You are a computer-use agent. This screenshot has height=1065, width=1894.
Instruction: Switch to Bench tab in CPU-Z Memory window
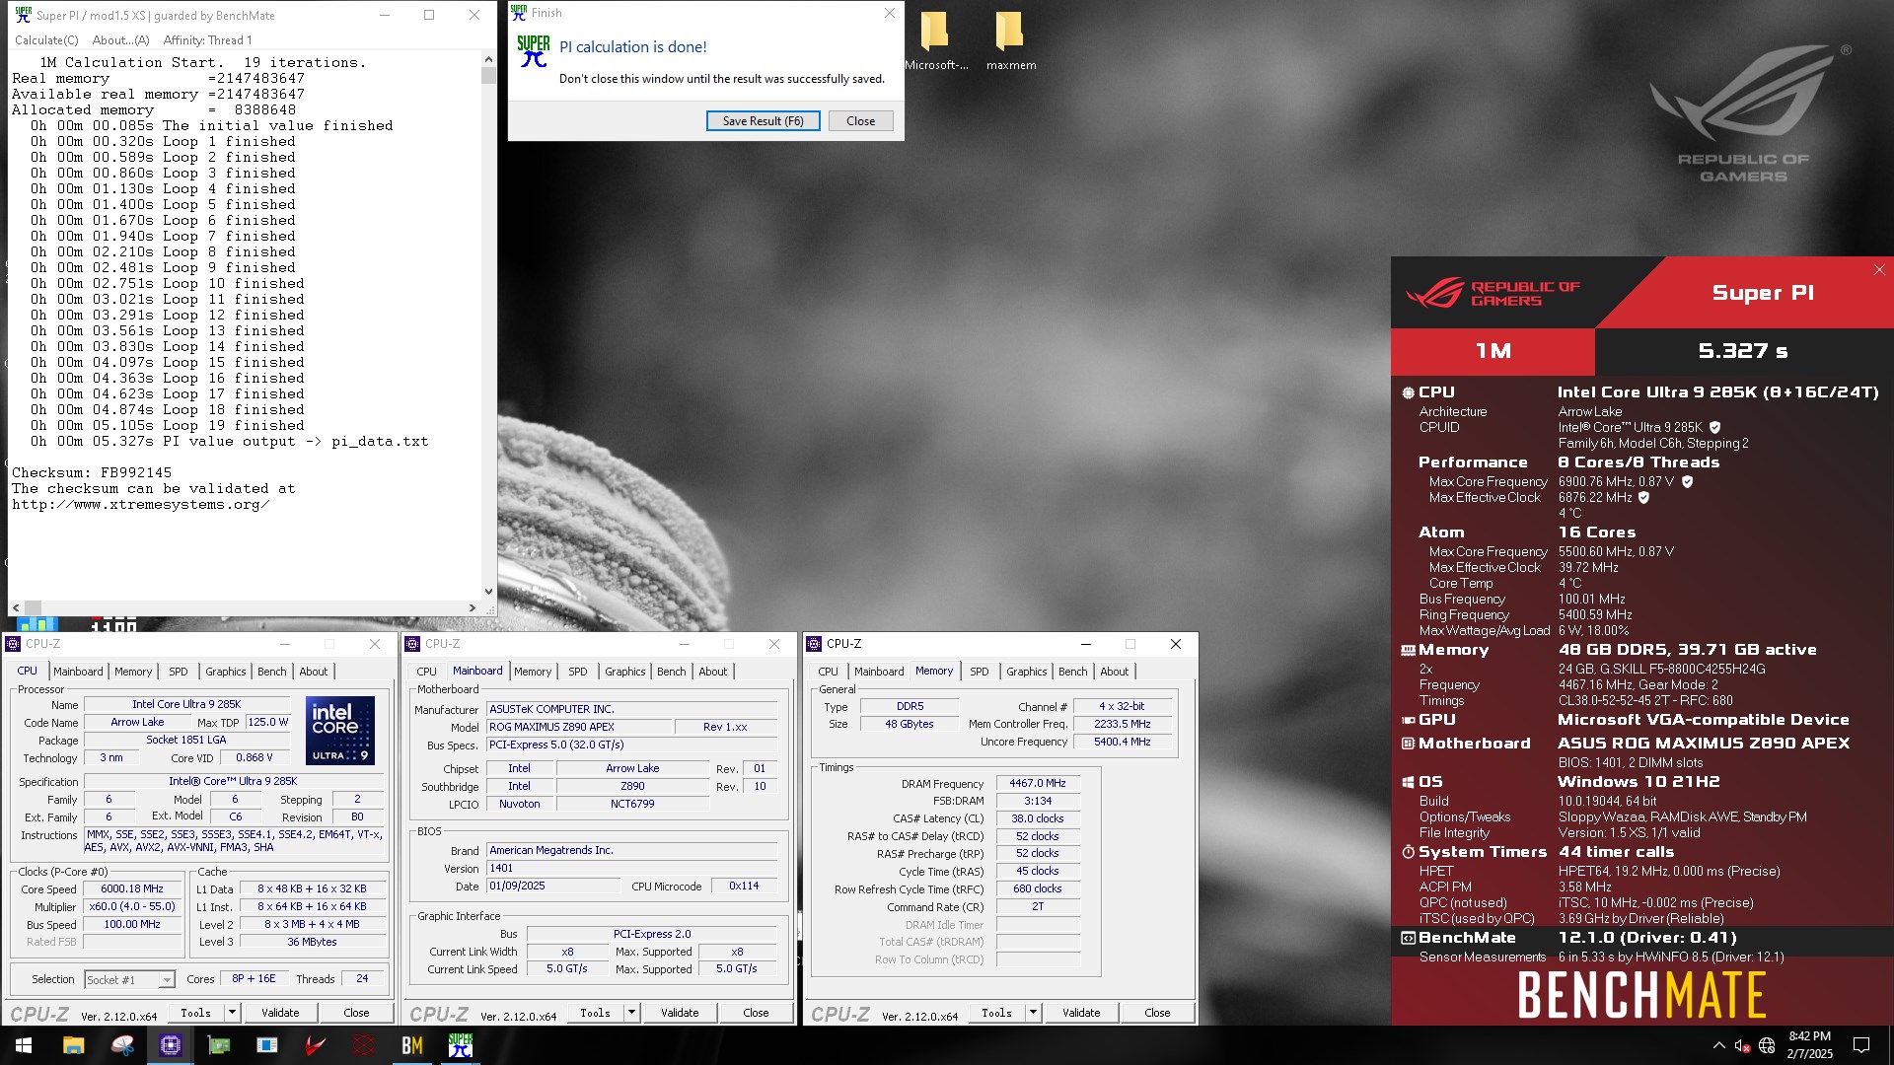[1072, 672]
